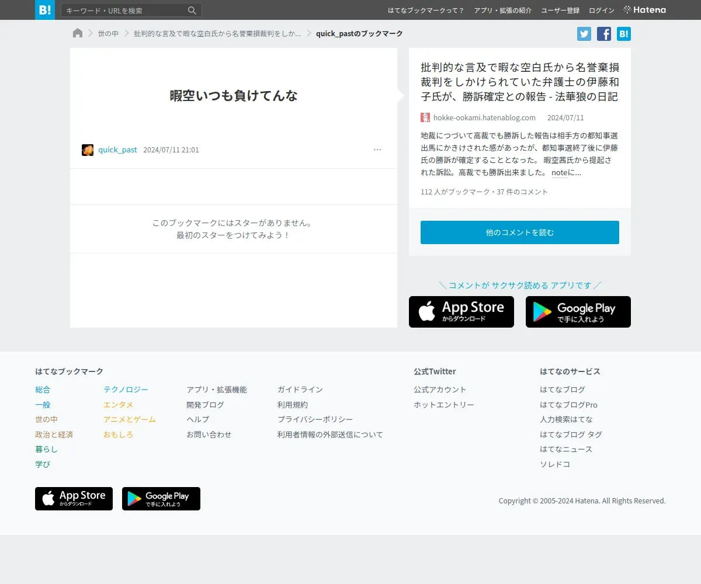Open quick_past's user avatar
This screenshot has height=584, width=701.
click(x=88, y=150)
